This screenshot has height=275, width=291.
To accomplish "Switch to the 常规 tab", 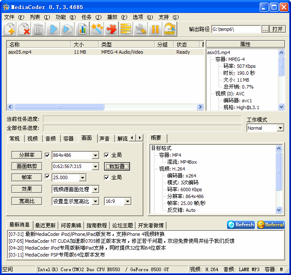I will pyautogui.click(x=15, y=139).
